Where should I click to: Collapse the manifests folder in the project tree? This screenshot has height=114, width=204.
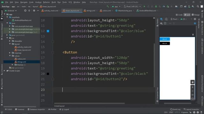pos(7,17)
